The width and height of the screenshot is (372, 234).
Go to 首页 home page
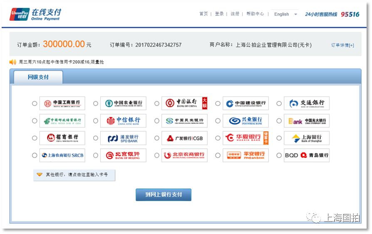[203, 14]
